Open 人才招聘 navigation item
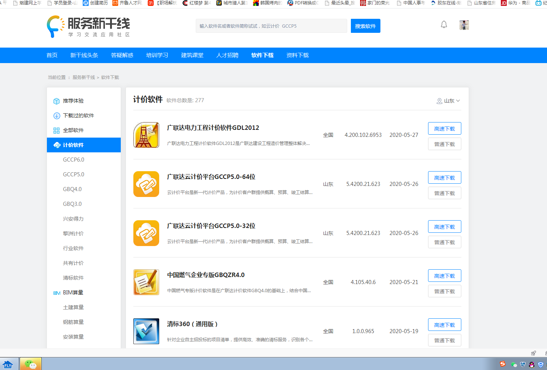This screenshot has height=370, width=547. pos(228,55)
